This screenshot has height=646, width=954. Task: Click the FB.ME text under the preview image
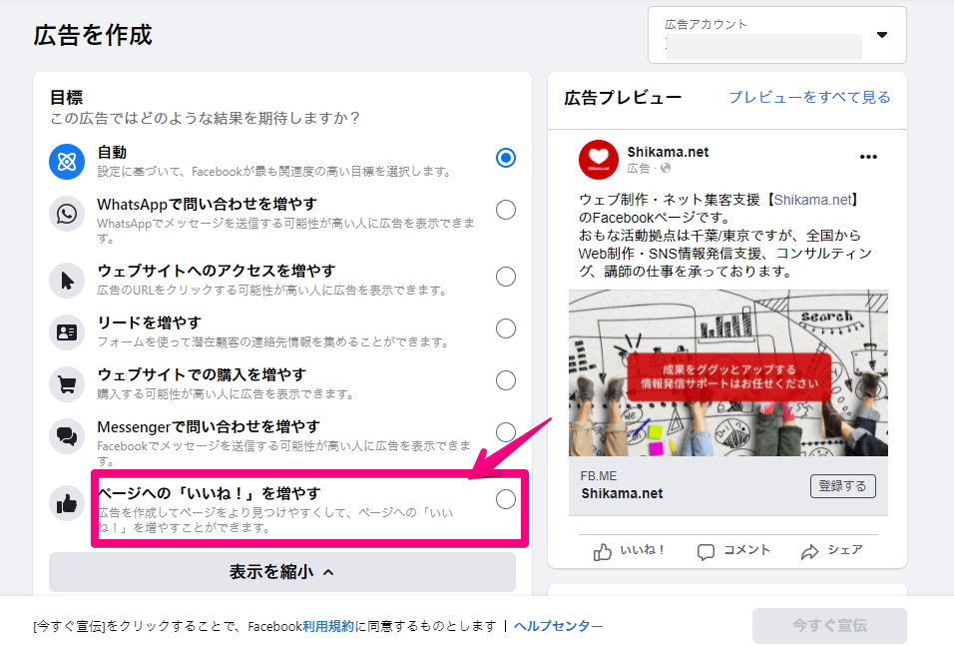pos(598,476)
